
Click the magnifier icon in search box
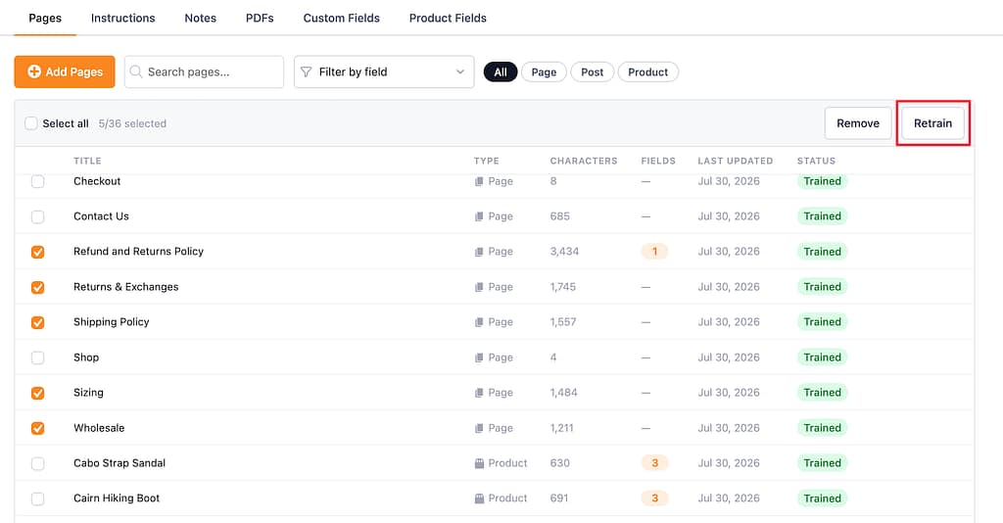pos(135,71)
